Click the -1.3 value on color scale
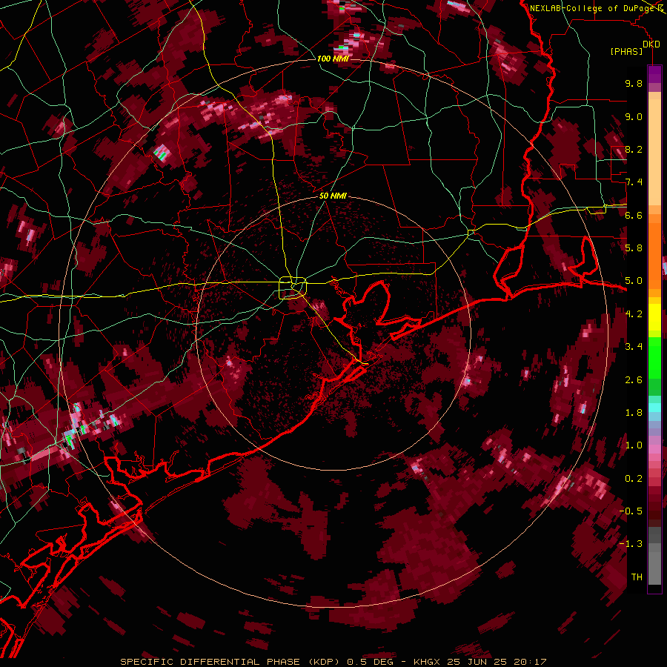This screenshot has width=667, height=667. click(x=631, y=544)
